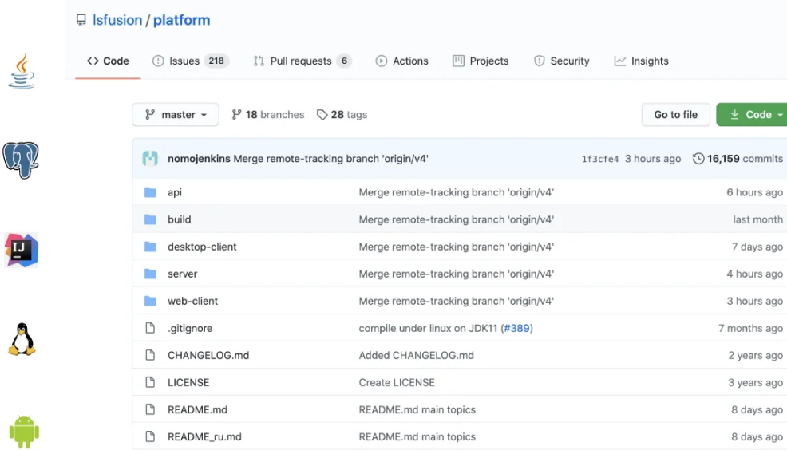Open the api folder
This screenshot has height=450, width=787.
point(175,192)
